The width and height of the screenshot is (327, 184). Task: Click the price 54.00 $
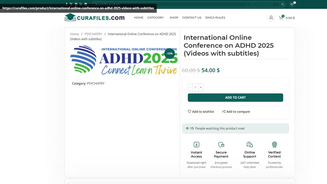pyautogui.click(x=211, y=70)
